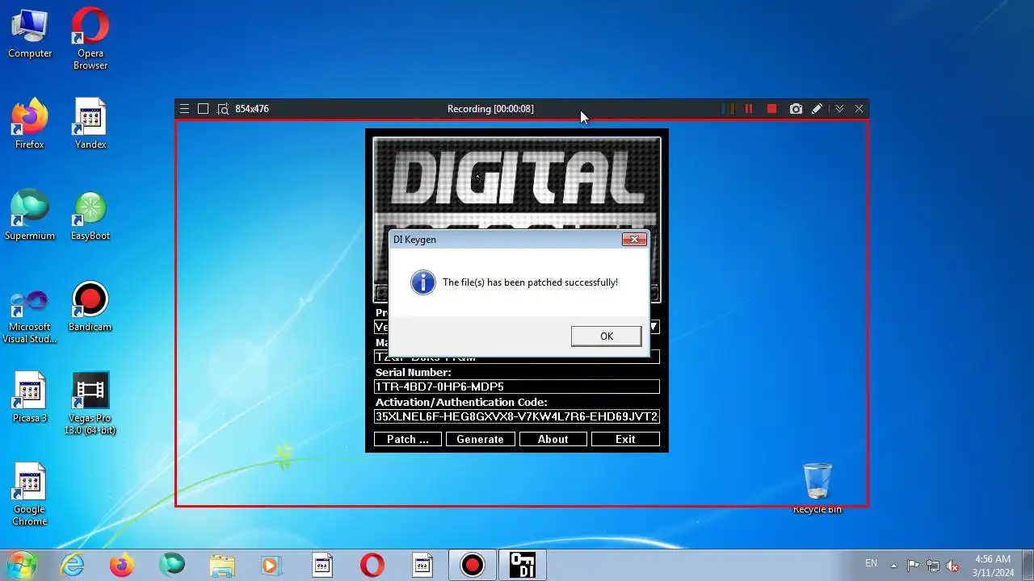The height and width of the screenshot is (581, 1034).
Task: Select the Bandicam desktop shortcut
Action: [x=90, y=307]
